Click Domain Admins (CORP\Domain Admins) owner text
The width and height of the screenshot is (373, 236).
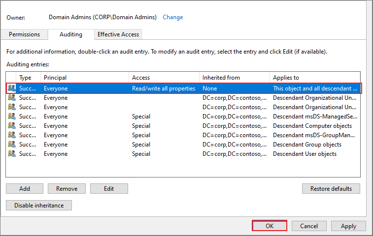(x=102, y=17)
